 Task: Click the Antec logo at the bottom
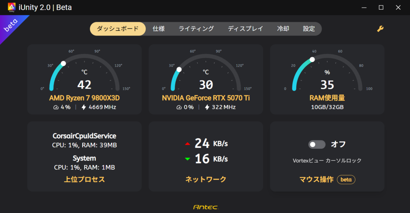tap(205, 207)
